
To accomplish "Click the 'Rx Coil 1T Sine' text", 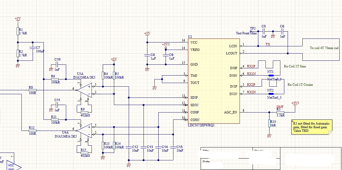I will [x=295, y=66].
